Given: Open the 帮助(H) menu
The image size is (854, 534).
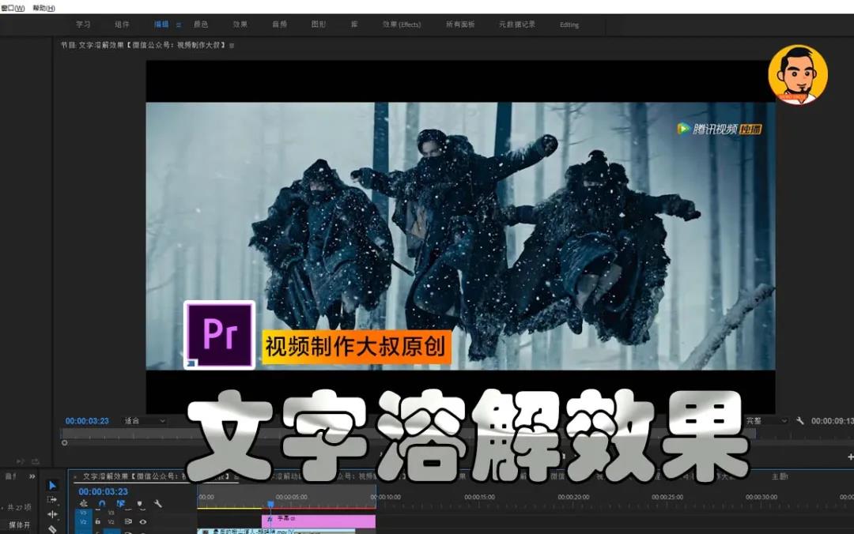Looking at the screenshot, I should coord(43,8).
